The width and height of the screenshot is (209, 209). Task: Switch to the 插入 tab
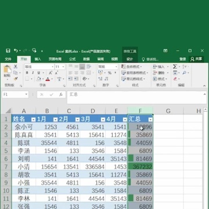pos(38,59)
